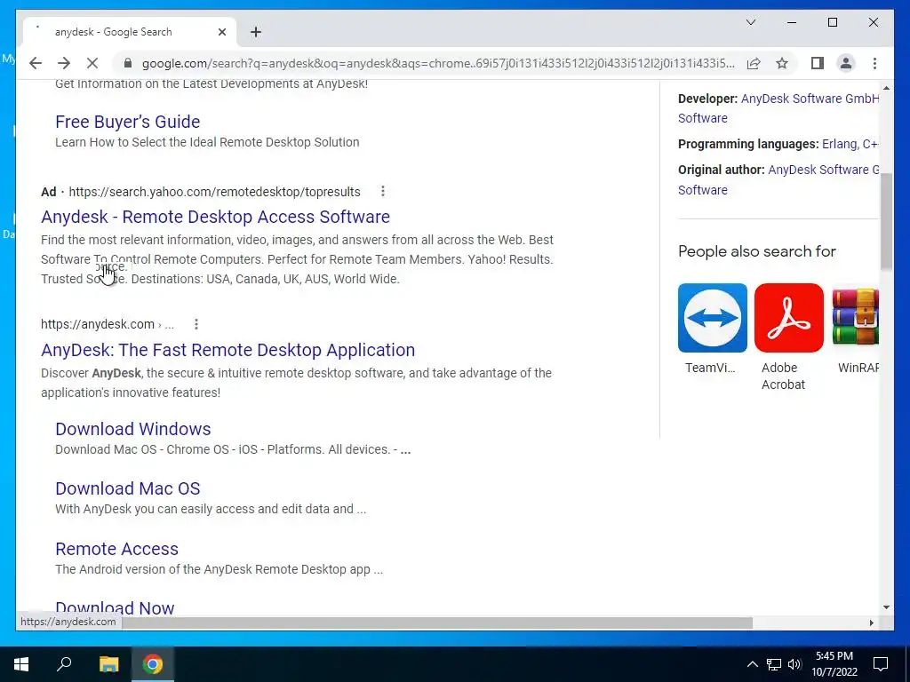Select the anydesk - Google Search tab
Screen dimensions: 910x682
click(130, 32)
